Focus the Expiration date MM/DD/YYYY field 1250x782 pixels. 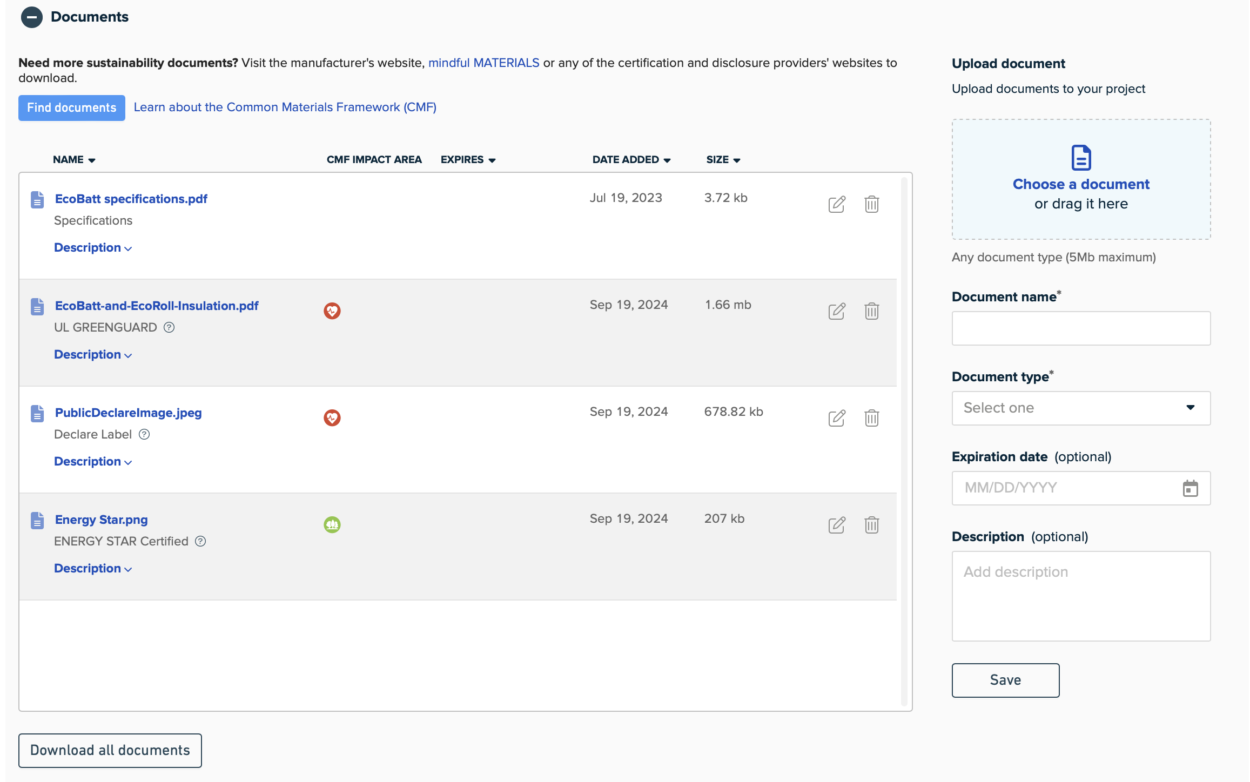1081,488
